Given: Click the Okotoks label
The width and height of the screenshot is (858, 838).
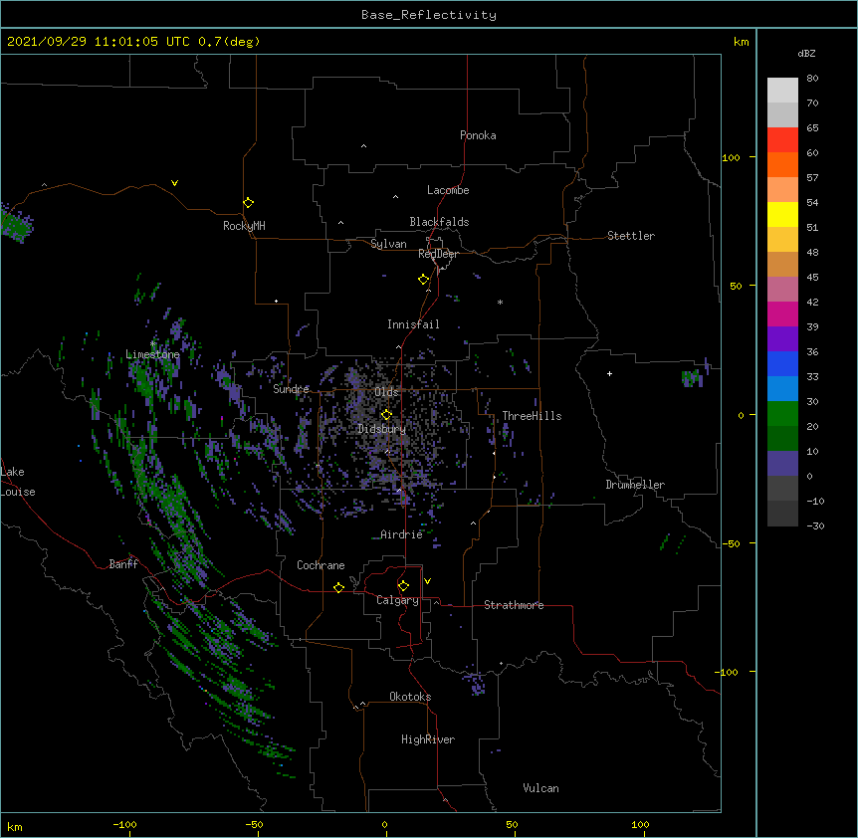Looking at the screenshot, I should pyautogui.click(x=410, y=697).
